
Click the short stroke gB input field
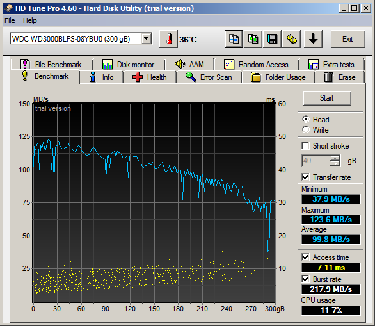316,161
